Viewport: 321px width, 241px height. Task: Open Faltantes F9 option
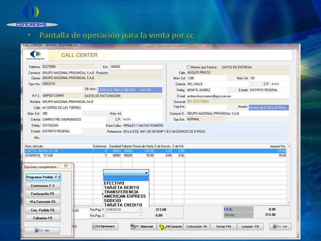coord(43,218)
